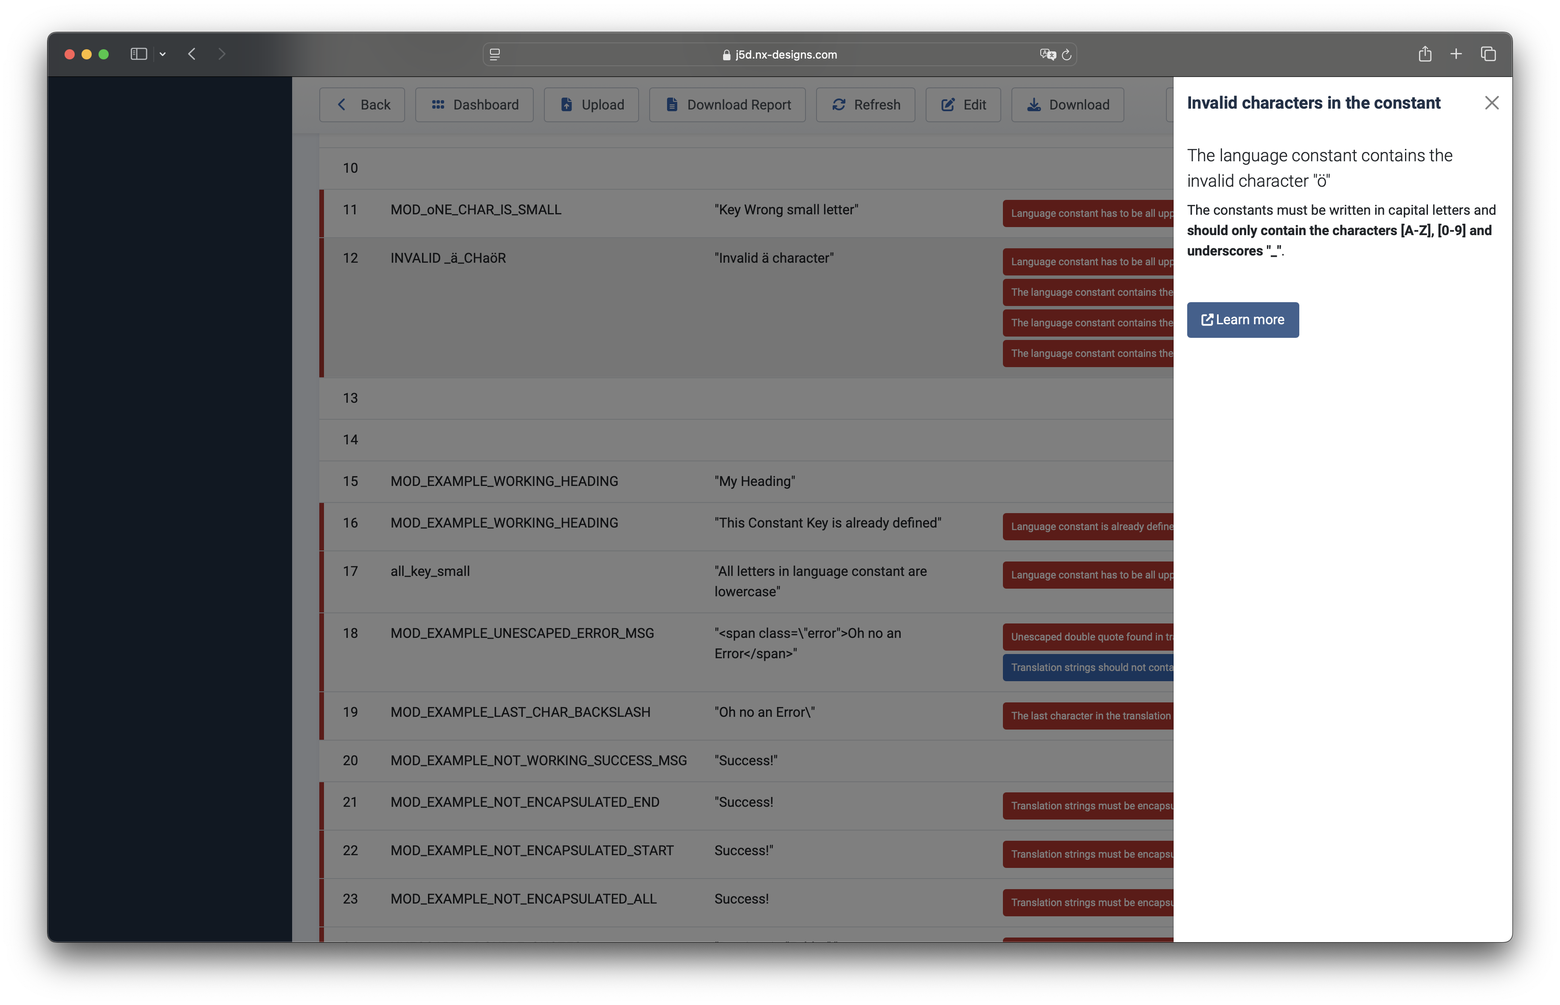Click the browser back navigation arrow
The image size is (1560, 1005).
tap(191, 54)
